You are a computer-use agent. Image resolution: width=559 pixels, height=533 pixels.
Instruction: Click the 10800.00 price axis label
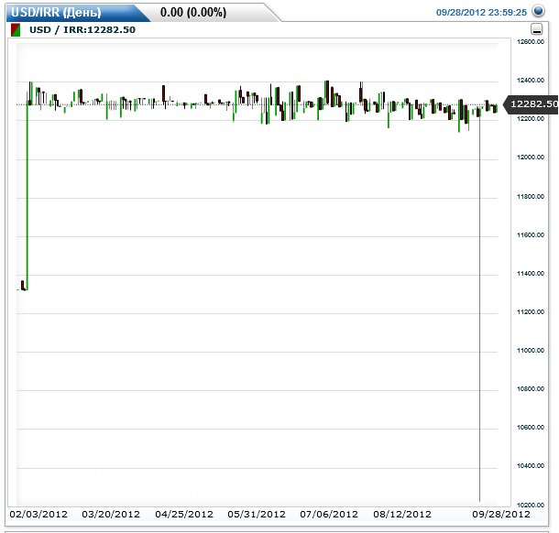coord(531,388)
